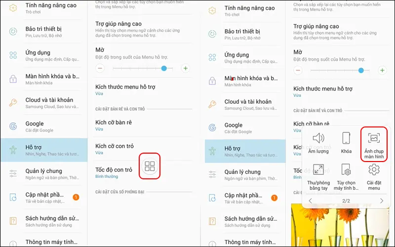Click the orange update badge in left screenshot
Image resolution: width=395 pixels, height=247 pixels.
click(76, 197)
